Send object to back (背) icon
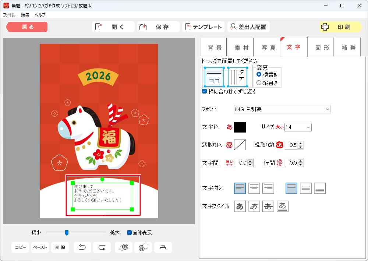Viewport: 368px width, 261px height. click(x=143, y=247)
